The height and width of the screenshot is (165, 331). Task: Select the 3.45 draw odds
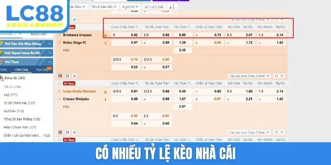(x=182, y=50)
